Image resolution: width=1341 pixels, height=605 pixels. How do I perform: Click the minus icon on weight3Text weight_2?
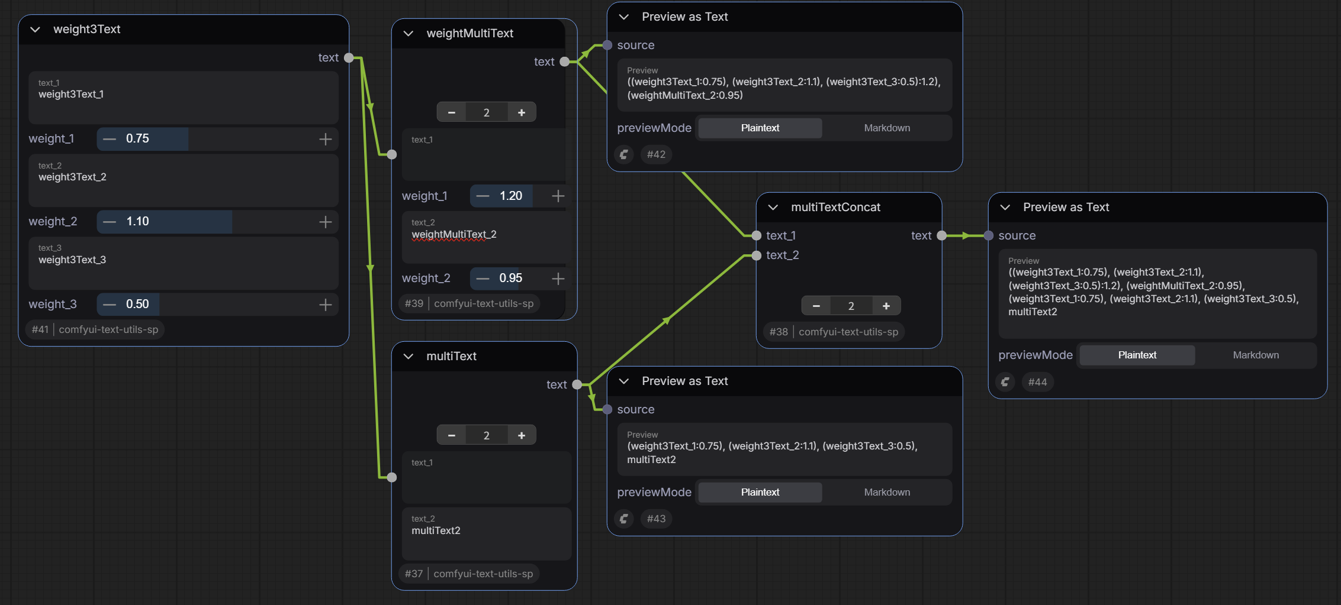(110, 222)
